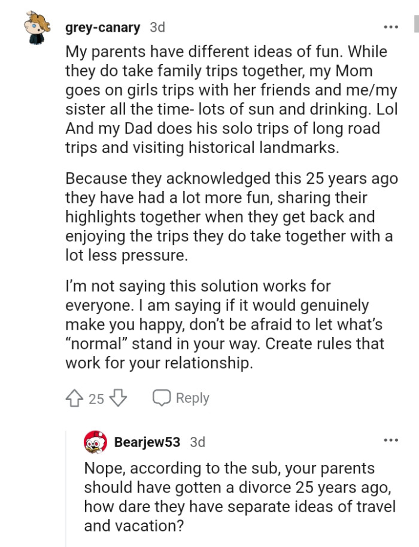
Task: Open the context menu on Bearjew53's comment
Action: point(391,441)
